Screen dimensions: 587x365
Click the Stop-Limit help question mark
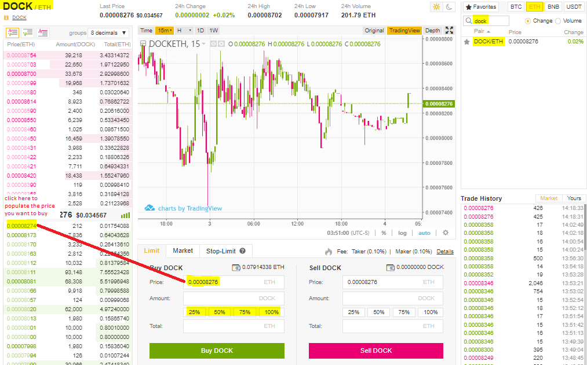(243, 251)
